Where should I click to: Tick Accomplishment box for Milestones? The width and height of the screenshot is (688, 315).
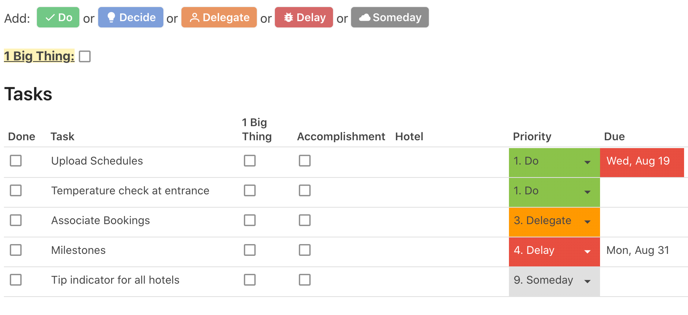305,250
